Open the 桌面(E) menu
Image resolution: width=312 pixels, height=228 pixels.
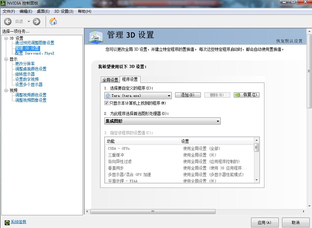[x=43, y=11]
